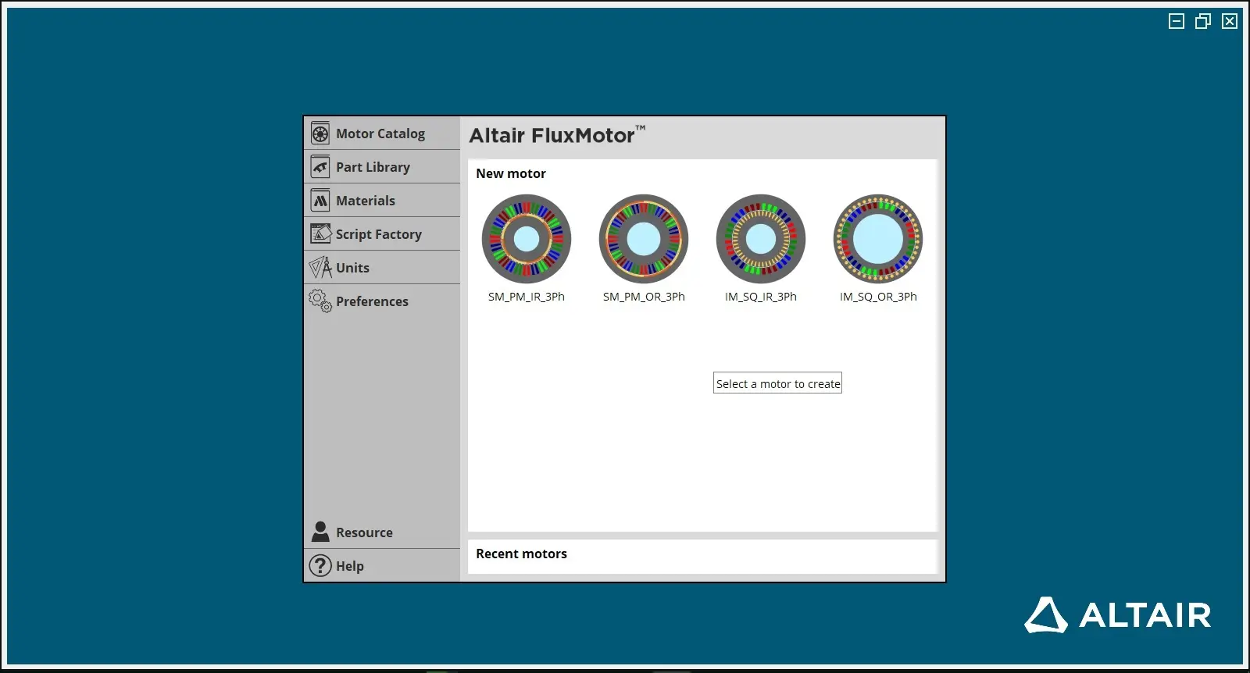Choose the Materials label
The width and height of the screenshot is (1250, 673).
pyautogui.click(x=366, y=201)
